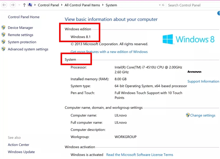Open address bar history dropdown
220x159 pixels.
pyautogui.click(x=160, y=5)
